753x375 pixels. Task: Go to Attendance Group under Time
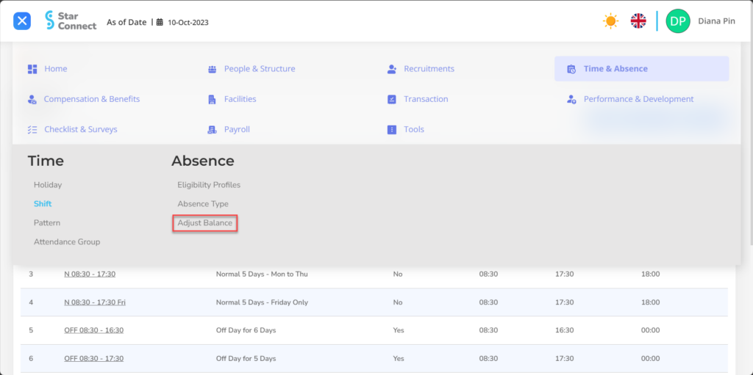pos(67,241)
